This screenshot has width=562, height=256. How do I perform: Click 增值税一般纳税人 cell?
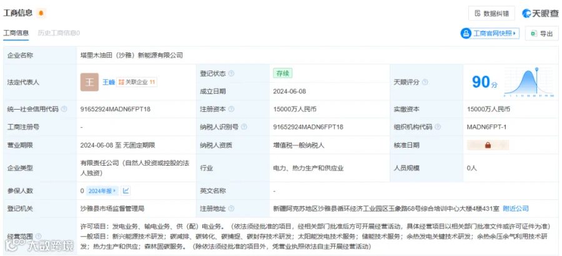coord(298,145)
